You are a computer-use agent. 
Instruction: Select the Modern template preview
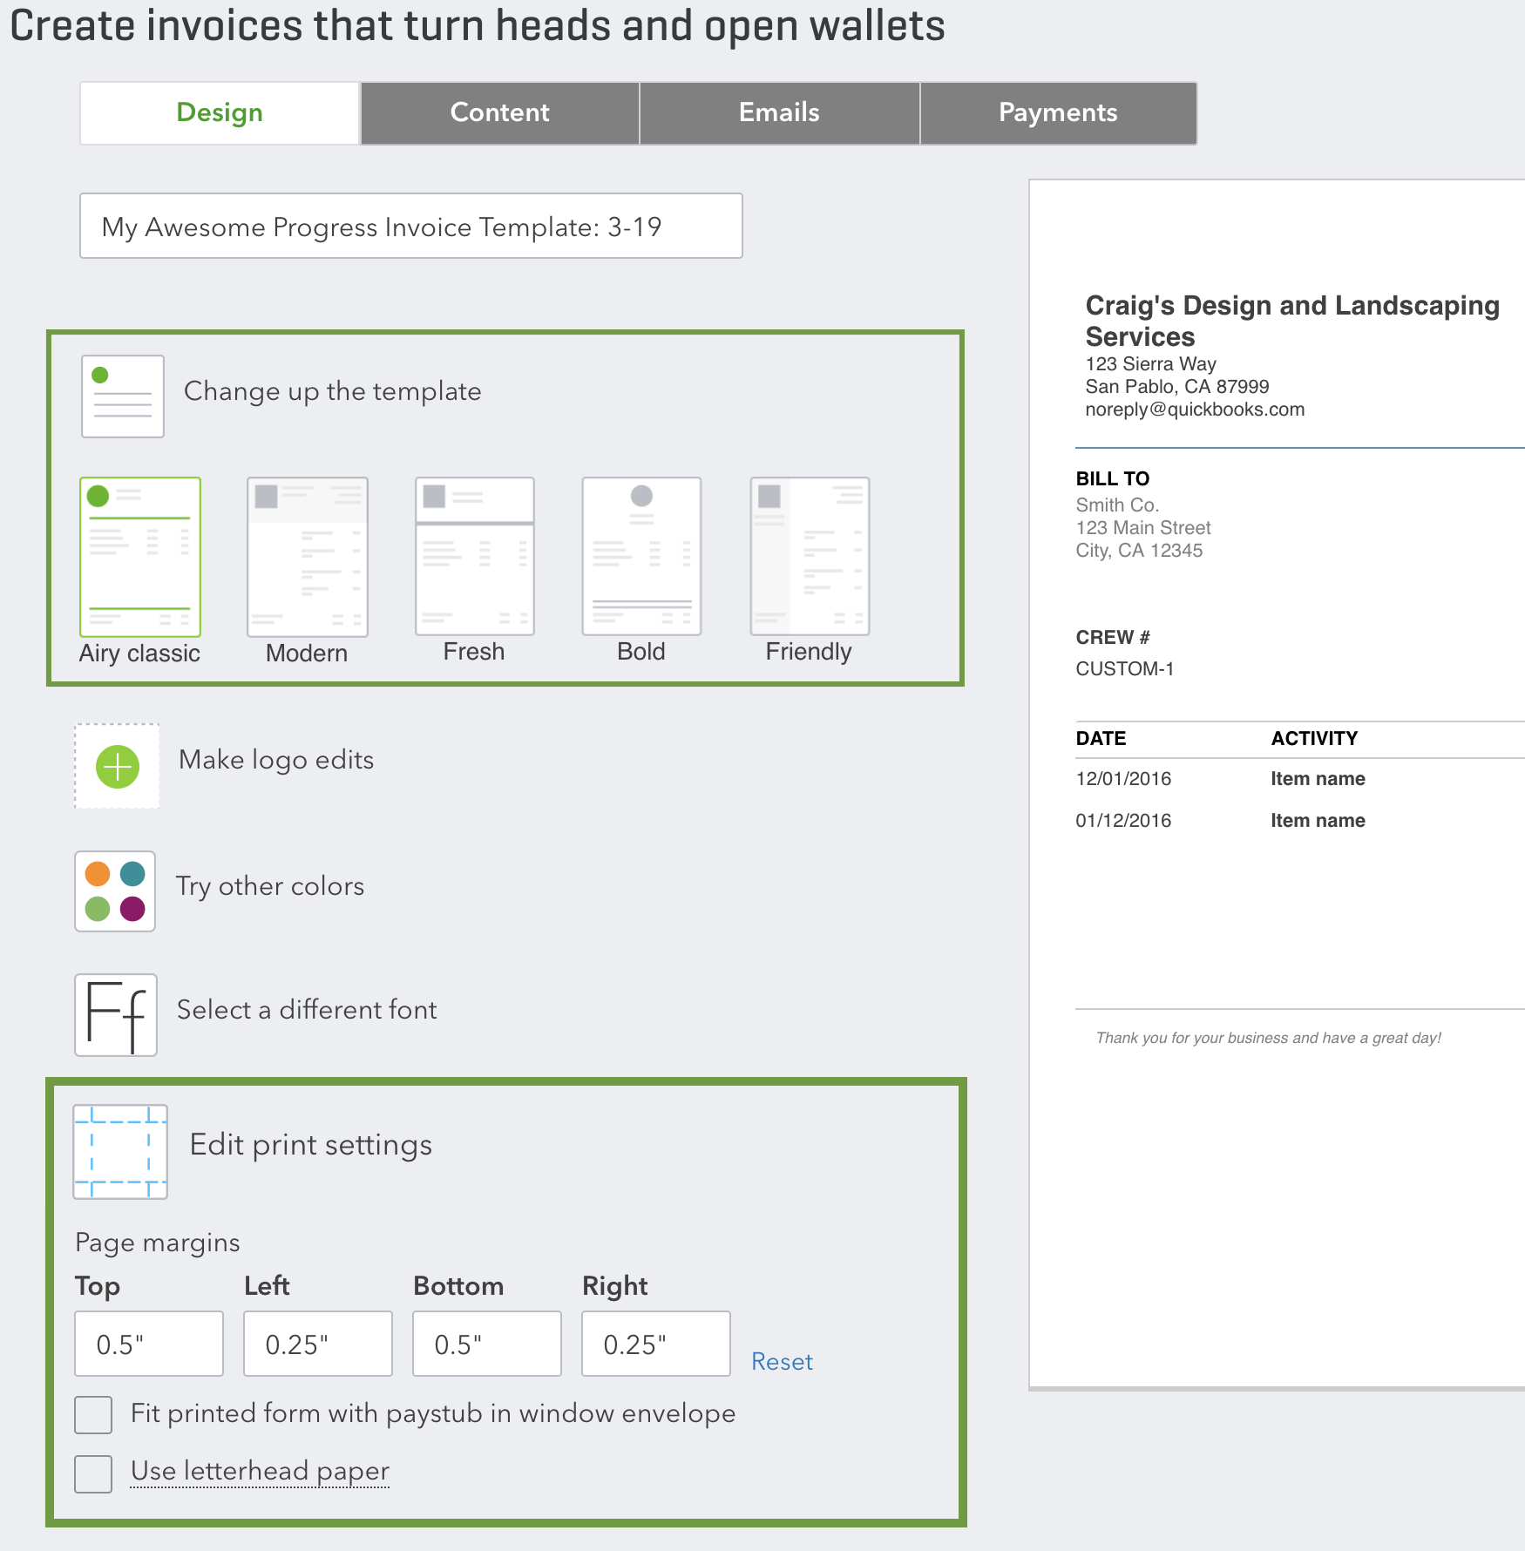[307, 556]
